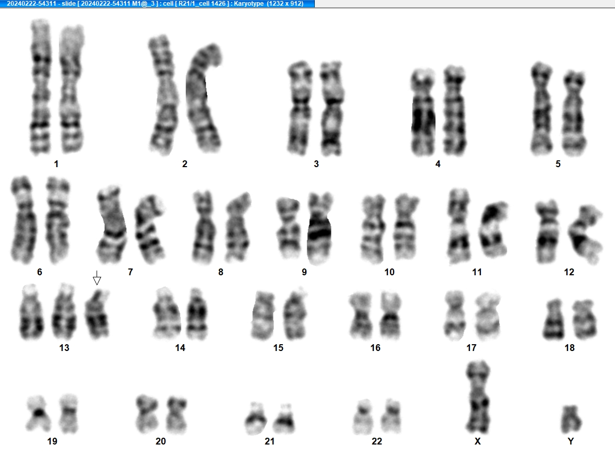Select the right chromosome 8 homolog
Viewport: 615px width, 468px height.
click(x=238, y=227)
